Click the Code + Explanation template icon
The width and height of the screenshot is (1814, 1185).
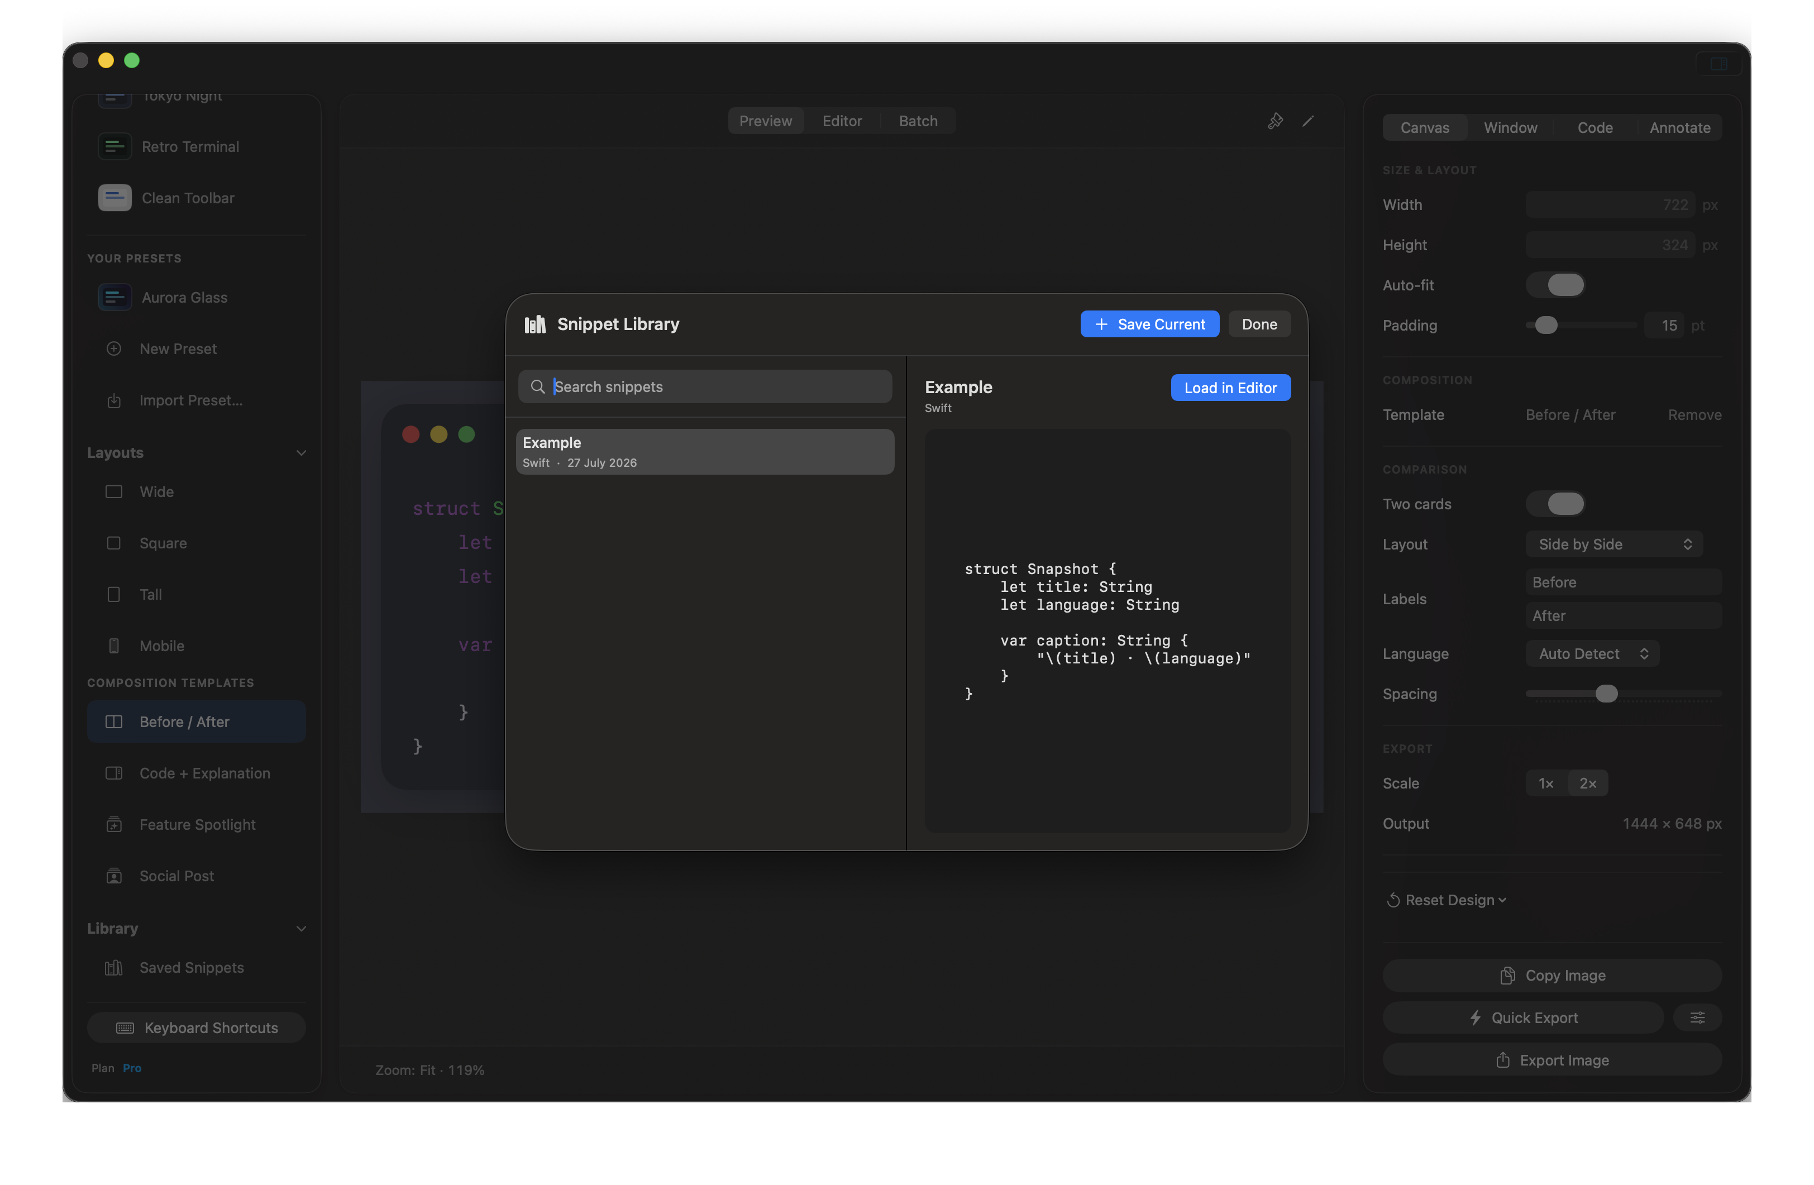coord(113,773)
